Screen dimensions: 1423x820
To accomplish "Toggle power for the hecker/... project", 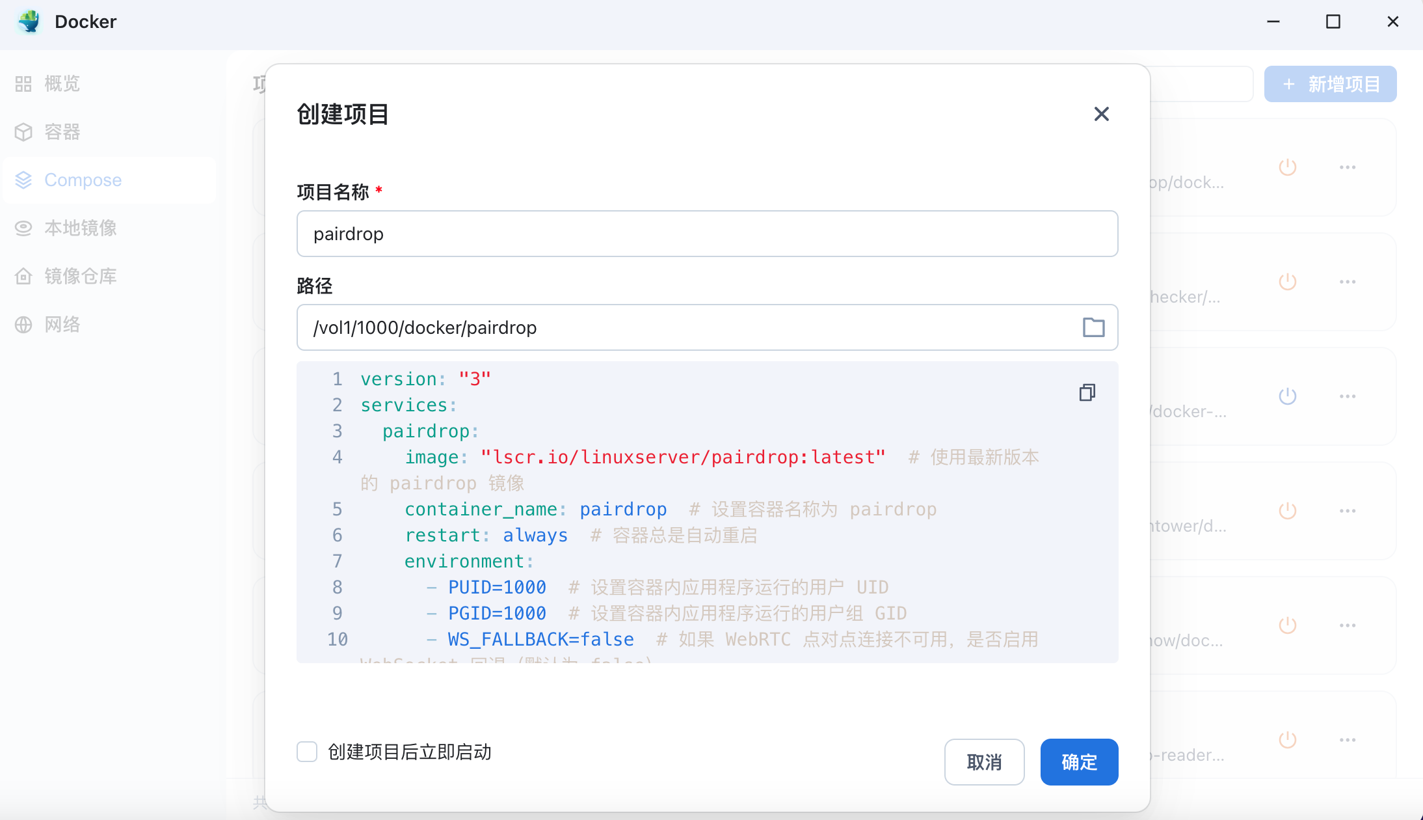I will pos(1288,282).
